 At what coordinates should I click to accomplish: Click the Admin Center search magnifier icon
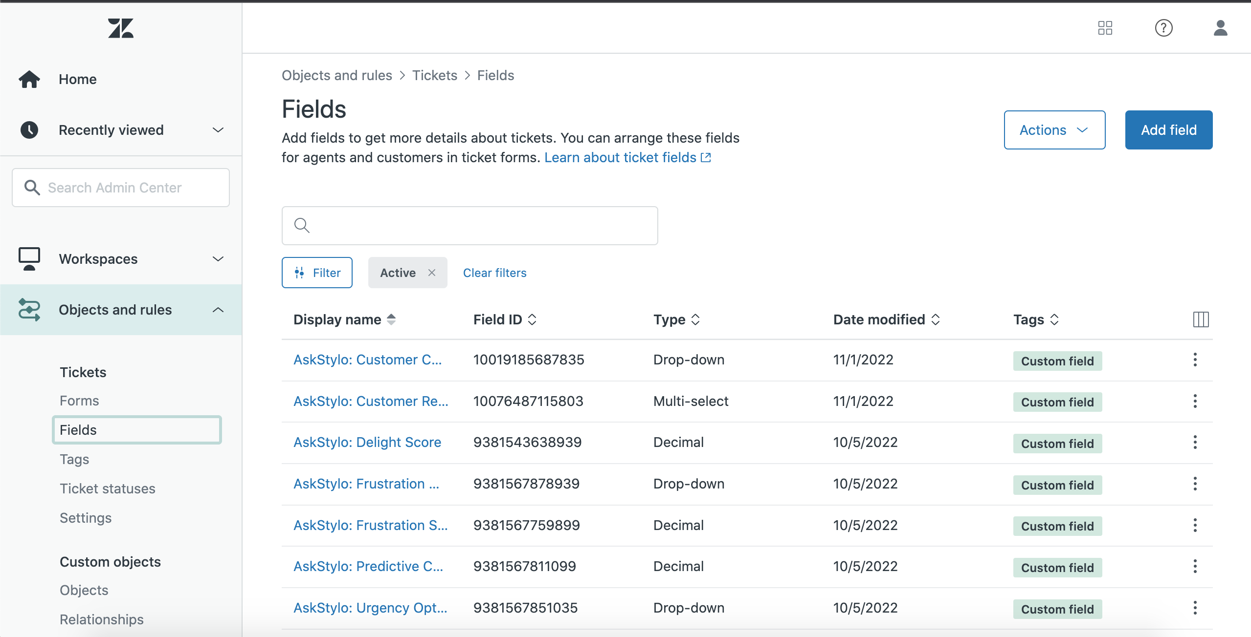(x=32, y=188)
